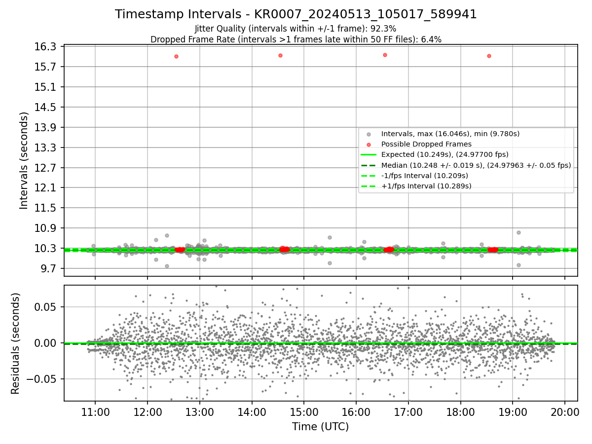The image size is (592, 444).
Task: Click the "15.1" y-axis tick label
Action: tap(46, 87)
